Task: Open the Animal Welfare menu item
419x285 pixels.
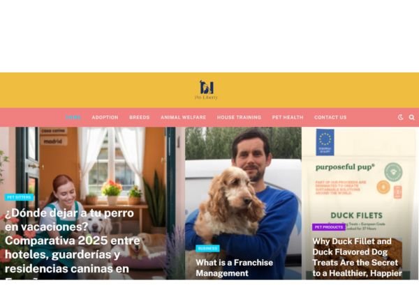Action: 183,117
